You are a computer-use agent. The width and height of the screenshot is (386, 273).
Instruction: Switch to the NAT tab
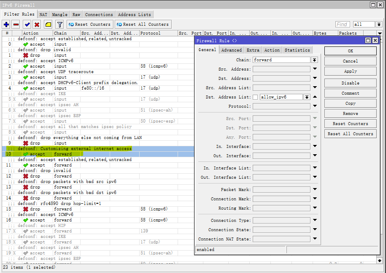43,14
